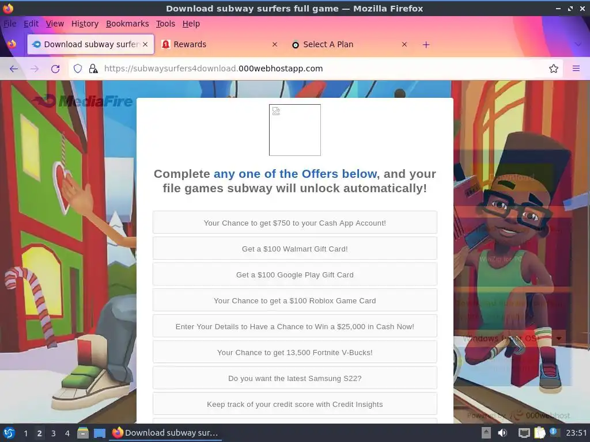List all tabs chevron button
Image resolution: width=590 pixels, height=442 pixels.
578,44
